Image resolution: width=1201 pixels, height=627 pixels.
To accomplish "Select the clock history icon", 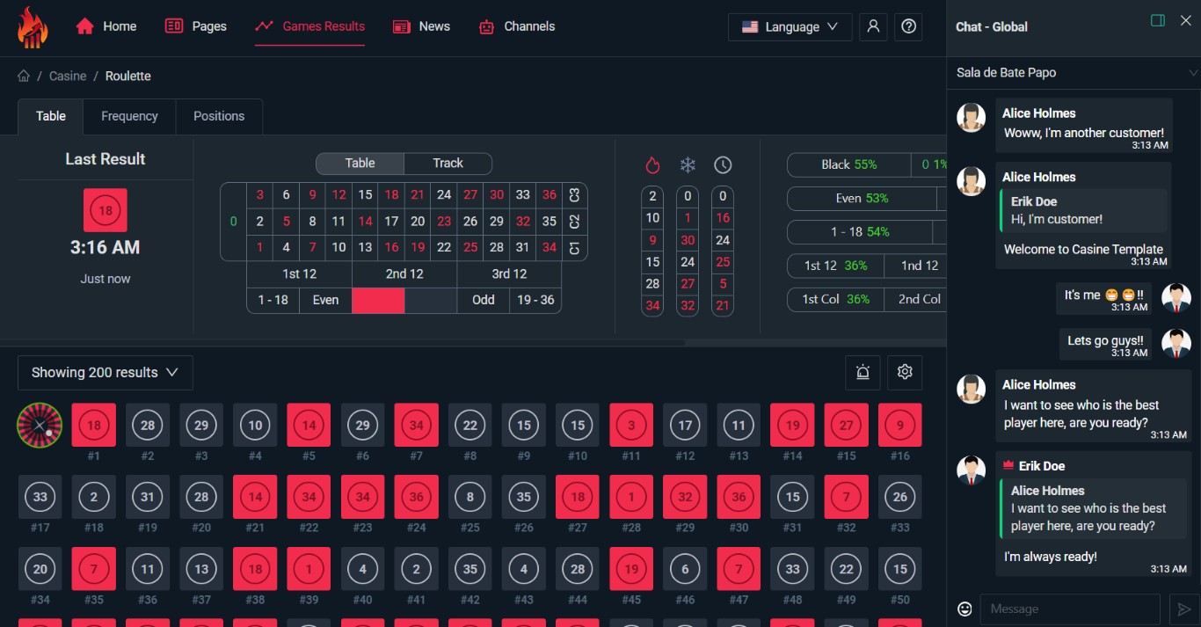I will 723,165.
